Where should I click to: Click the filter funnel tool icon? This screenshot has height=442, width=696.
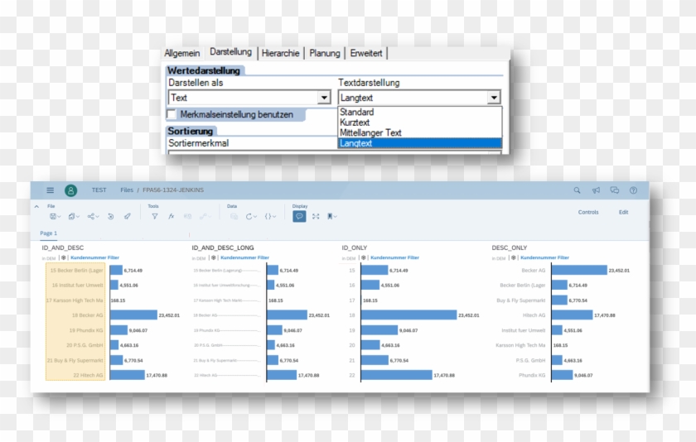pyautogui.click(x=155, y=216)
